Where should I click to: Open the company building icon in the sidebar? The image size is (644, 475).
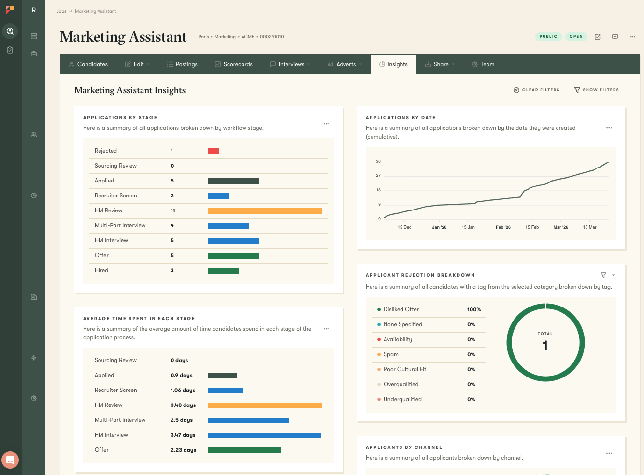33,296
